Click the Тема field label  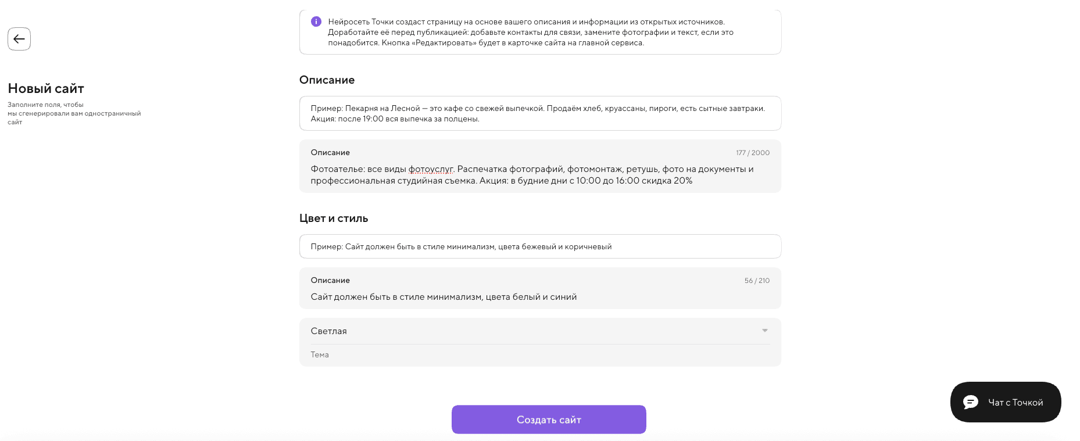tap(320, 354)
